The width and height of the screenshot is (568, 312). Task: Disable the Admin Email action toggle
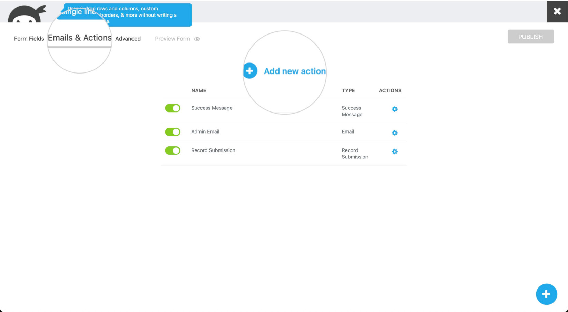(x=173, y=132)
